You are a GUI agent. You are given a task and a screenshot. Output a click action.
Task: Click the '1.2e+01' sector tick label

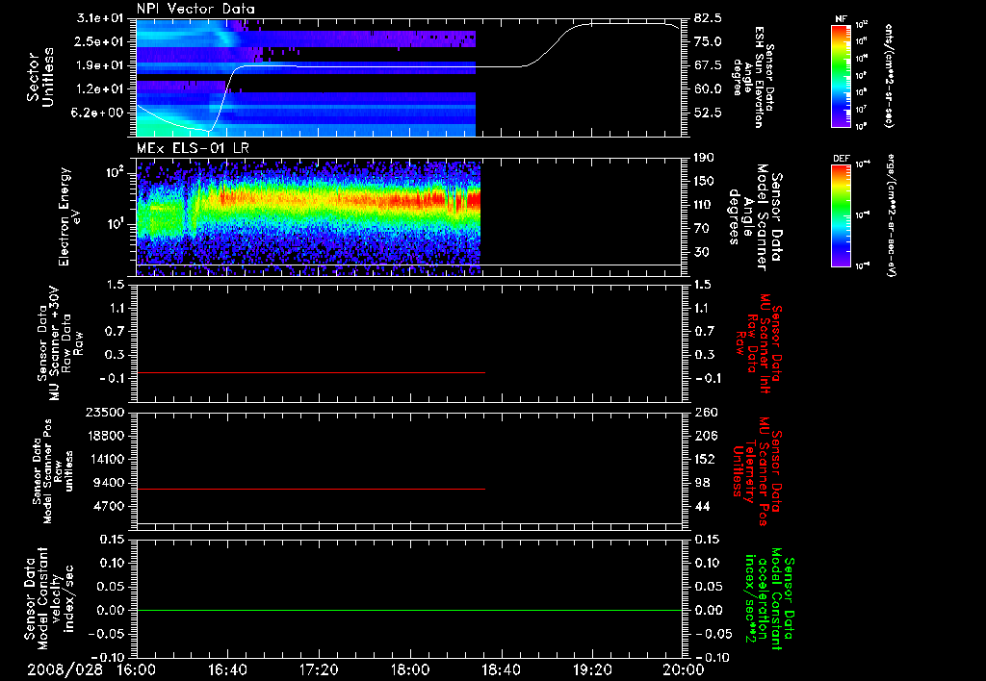click(x=100, y=89)
